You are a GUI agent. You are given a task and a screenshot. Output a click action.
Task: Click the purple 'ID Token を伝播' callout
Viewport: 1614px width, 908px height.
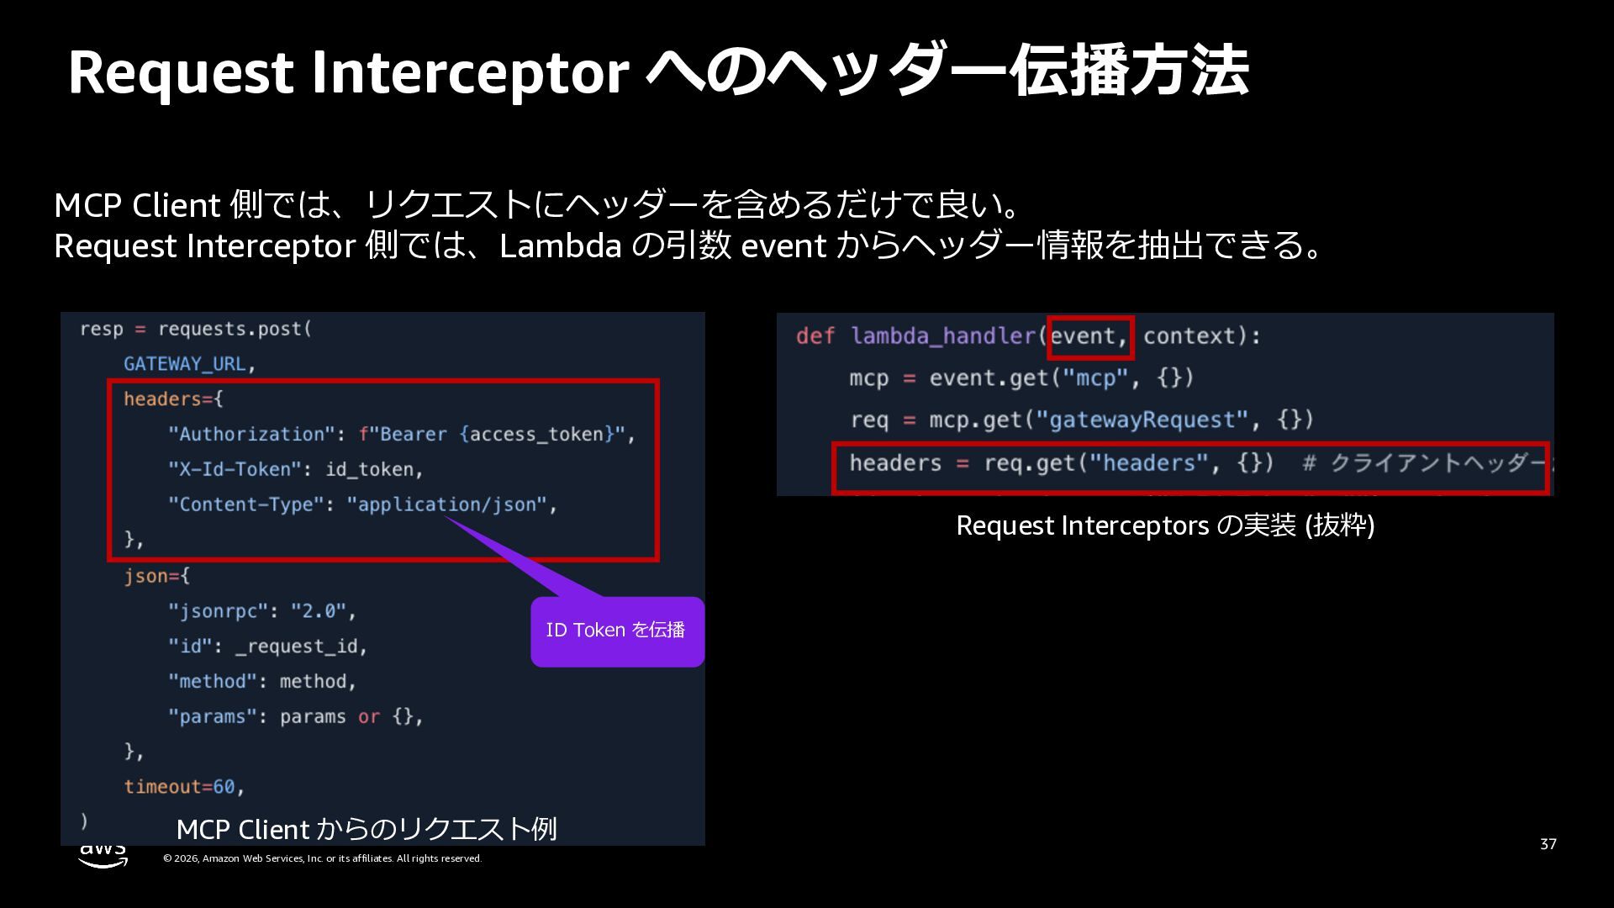pyautogui.click(x=616, y=631)
